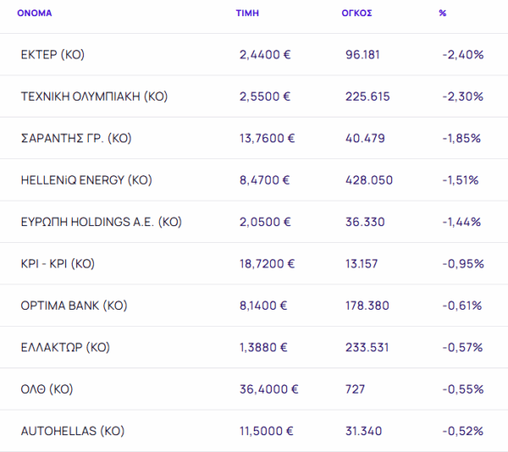This screenshot has height=452, width=508.
Task: Select price 8,1400 € cell
Action: (263, 306)
